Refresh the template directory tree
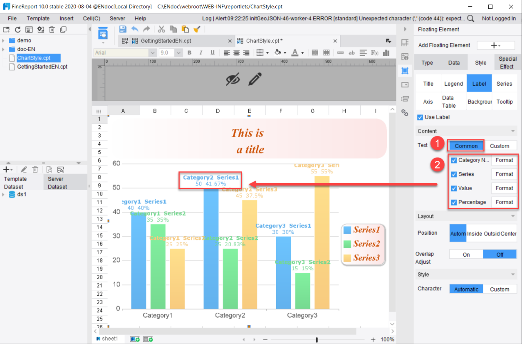The width and height of the screenshot is (522, 344). pyautogui.click(x=17, y=30)
